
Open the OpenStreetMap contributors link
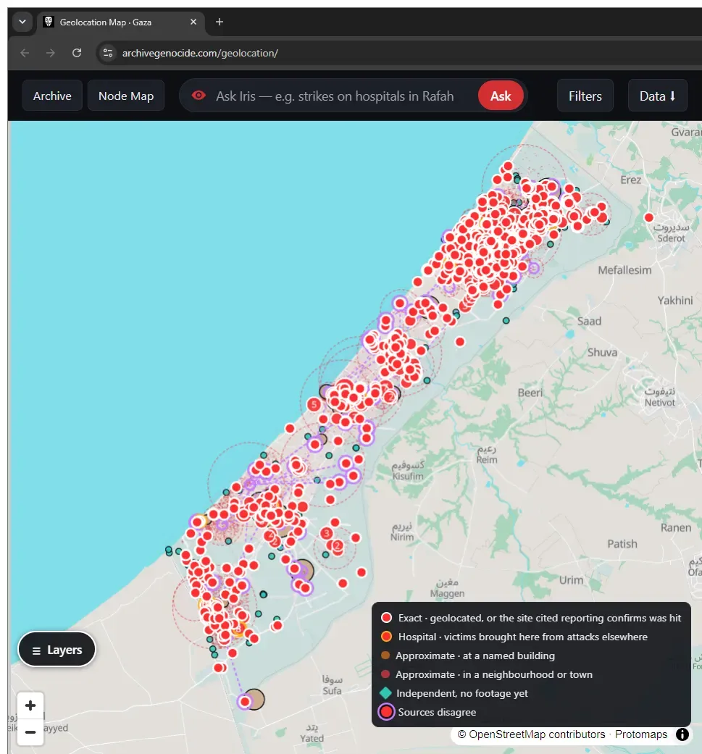click(537, 734)
